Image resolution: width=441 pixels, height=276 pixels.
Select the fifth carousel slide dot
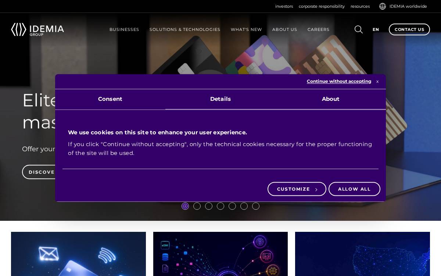tap(232, 206)
